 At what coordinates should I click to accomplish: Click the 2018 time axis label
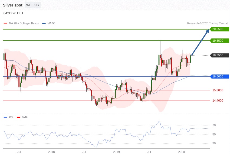(51, 152)
